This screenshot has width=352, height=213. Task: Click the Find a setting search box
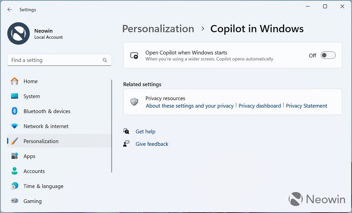[59, 60]
